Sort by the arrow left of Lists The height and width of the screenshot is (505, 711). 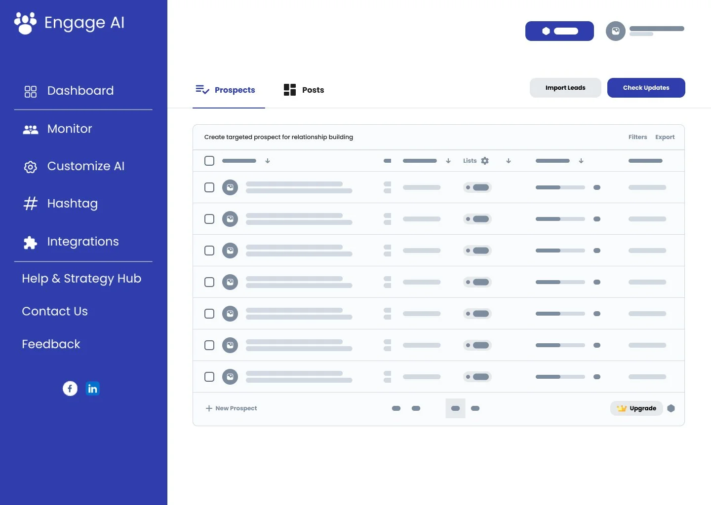coord(448,161)
